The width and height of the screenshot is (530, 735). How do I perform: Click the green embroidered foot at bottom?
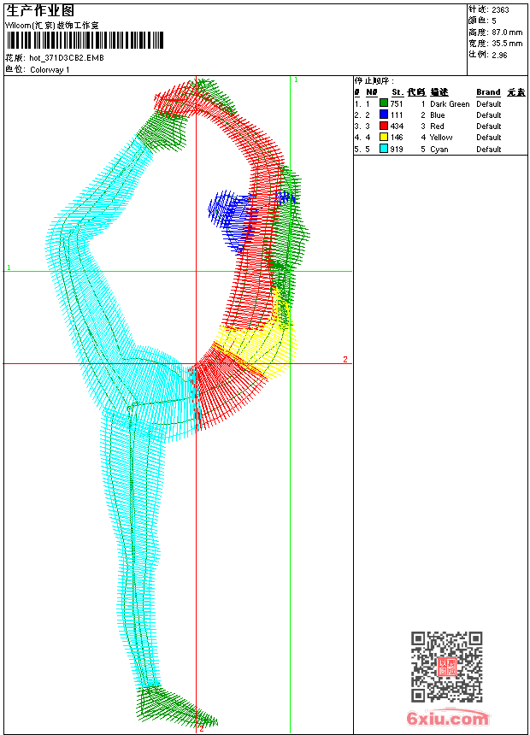point(176,707)
